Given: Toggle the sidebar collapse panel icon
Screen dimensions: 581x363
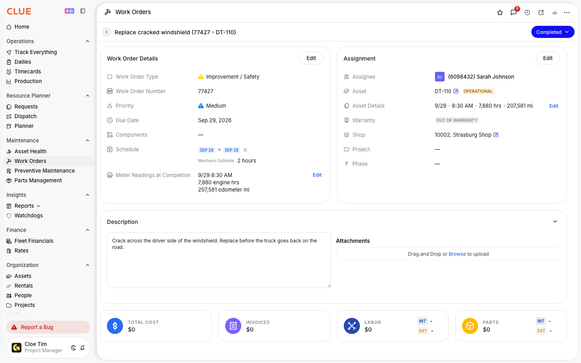Looking at the screenshot, I should (83, 11).
